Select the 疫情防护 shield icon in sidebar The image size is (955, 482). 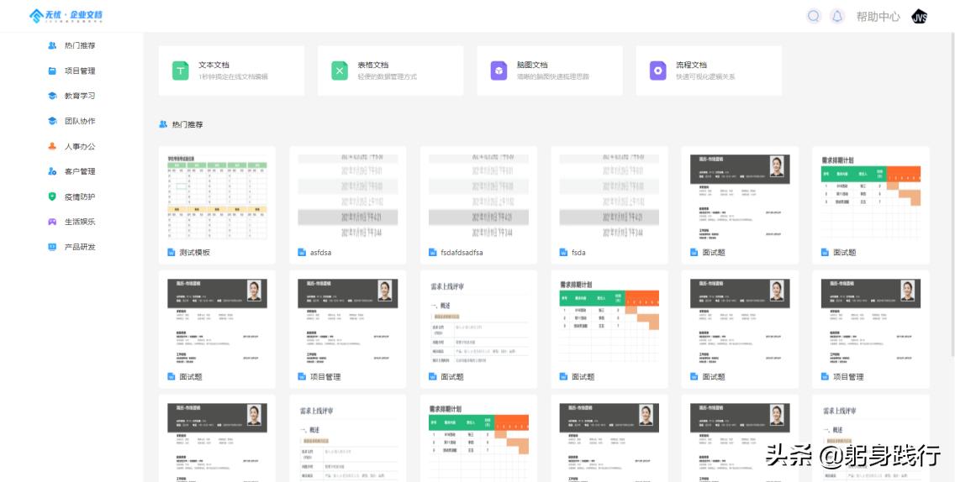tap(52, 196)
